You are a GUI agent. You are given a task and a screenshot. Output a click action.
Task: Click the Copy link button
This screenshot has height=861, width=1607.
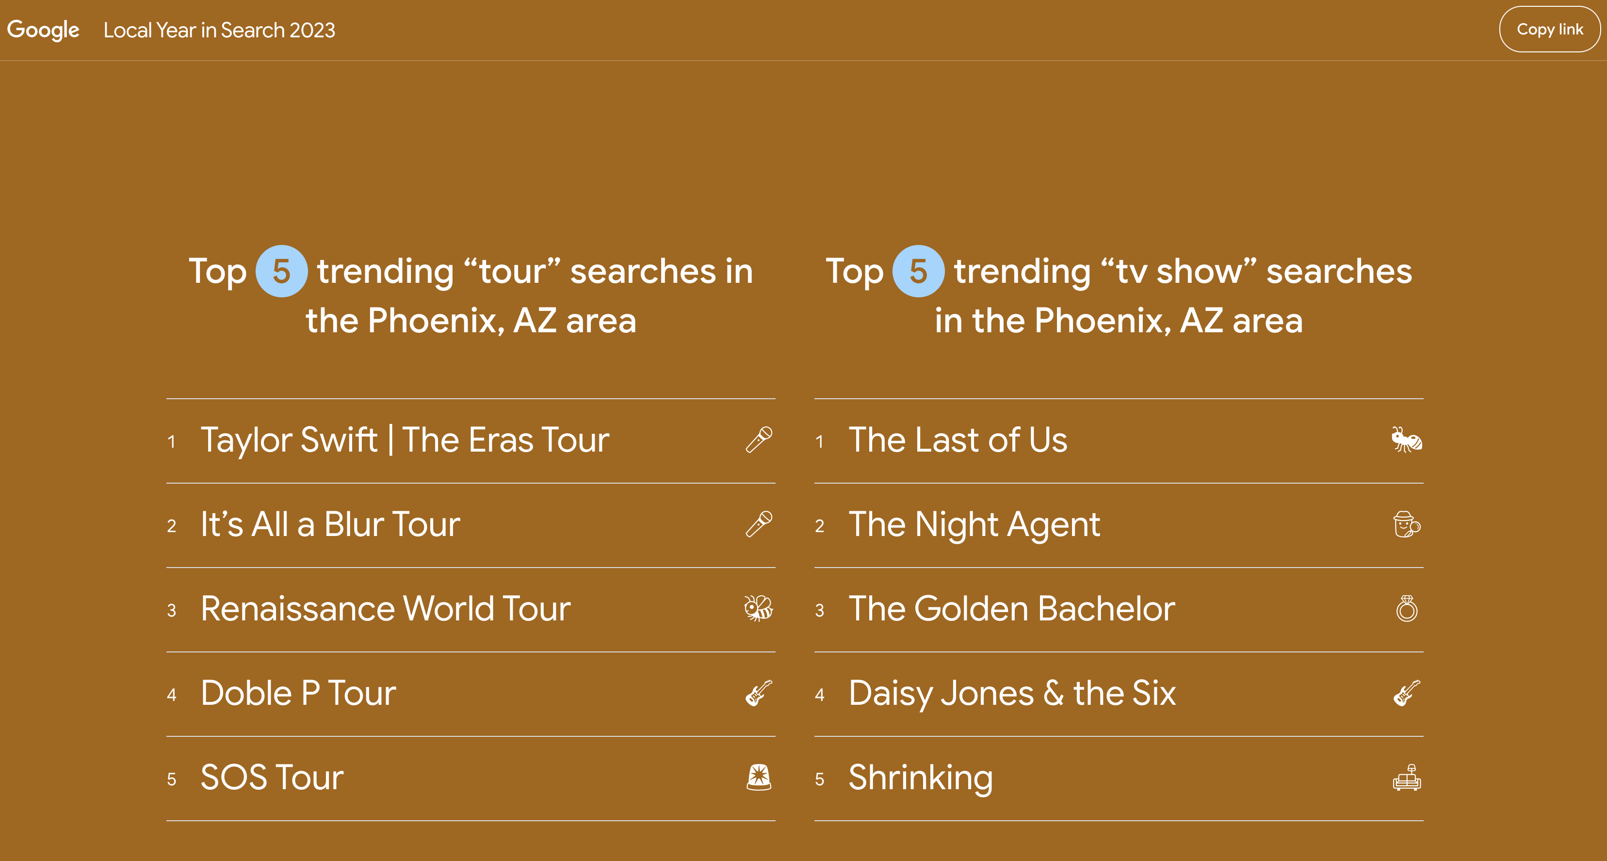click(x=1550, y=29)
